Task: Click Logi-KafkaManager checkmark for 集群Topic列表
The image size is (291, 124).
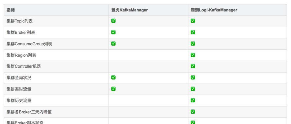Action: 193,21
